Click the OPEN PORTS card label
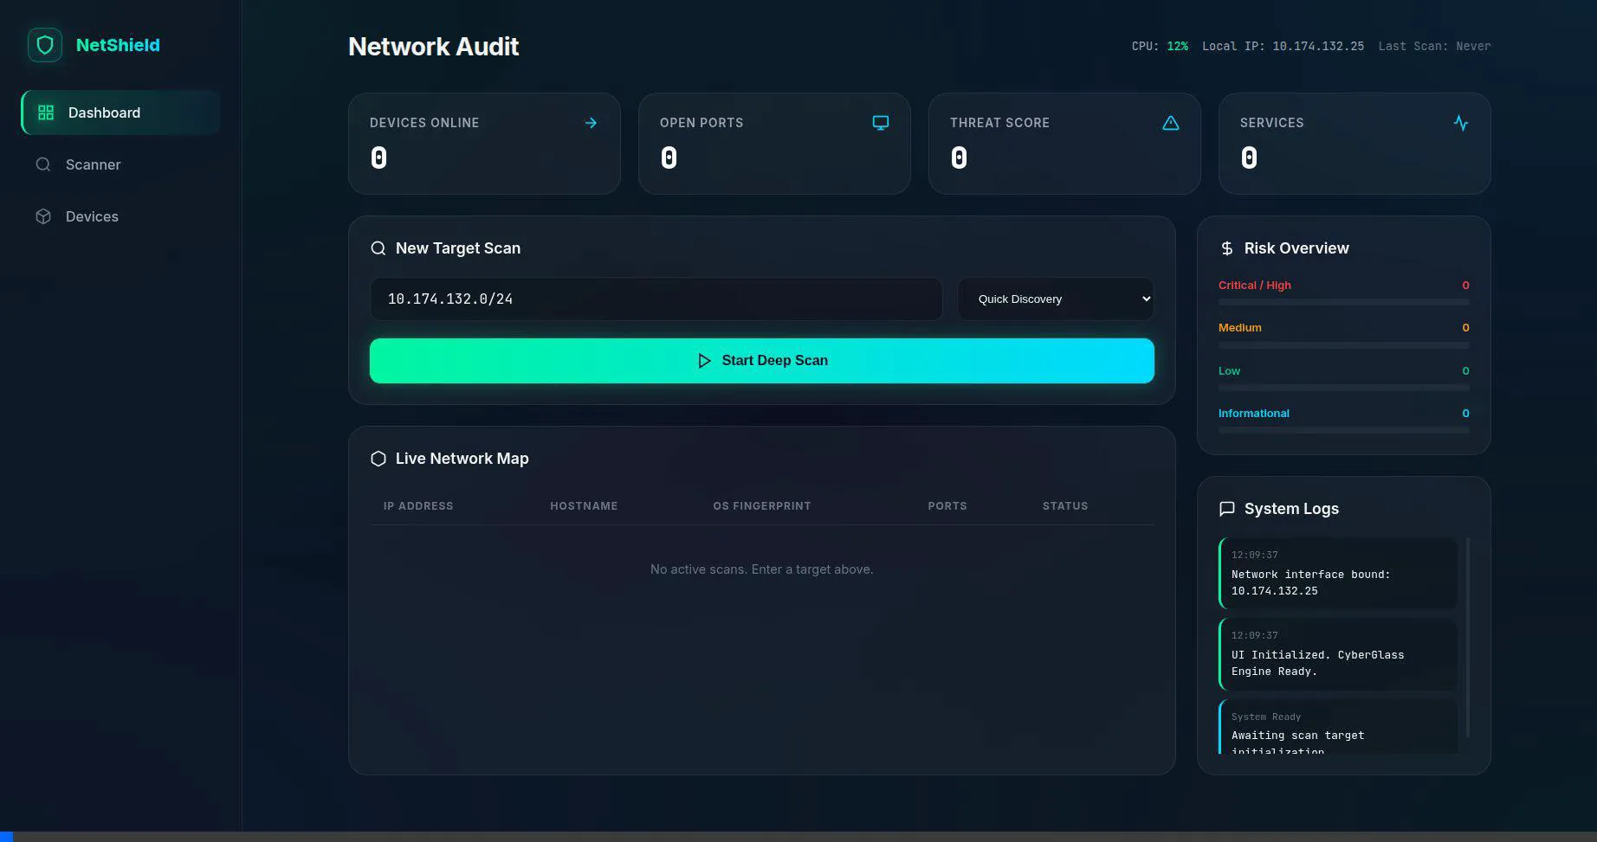This screenshot has width=1597, height=842. 702,123
